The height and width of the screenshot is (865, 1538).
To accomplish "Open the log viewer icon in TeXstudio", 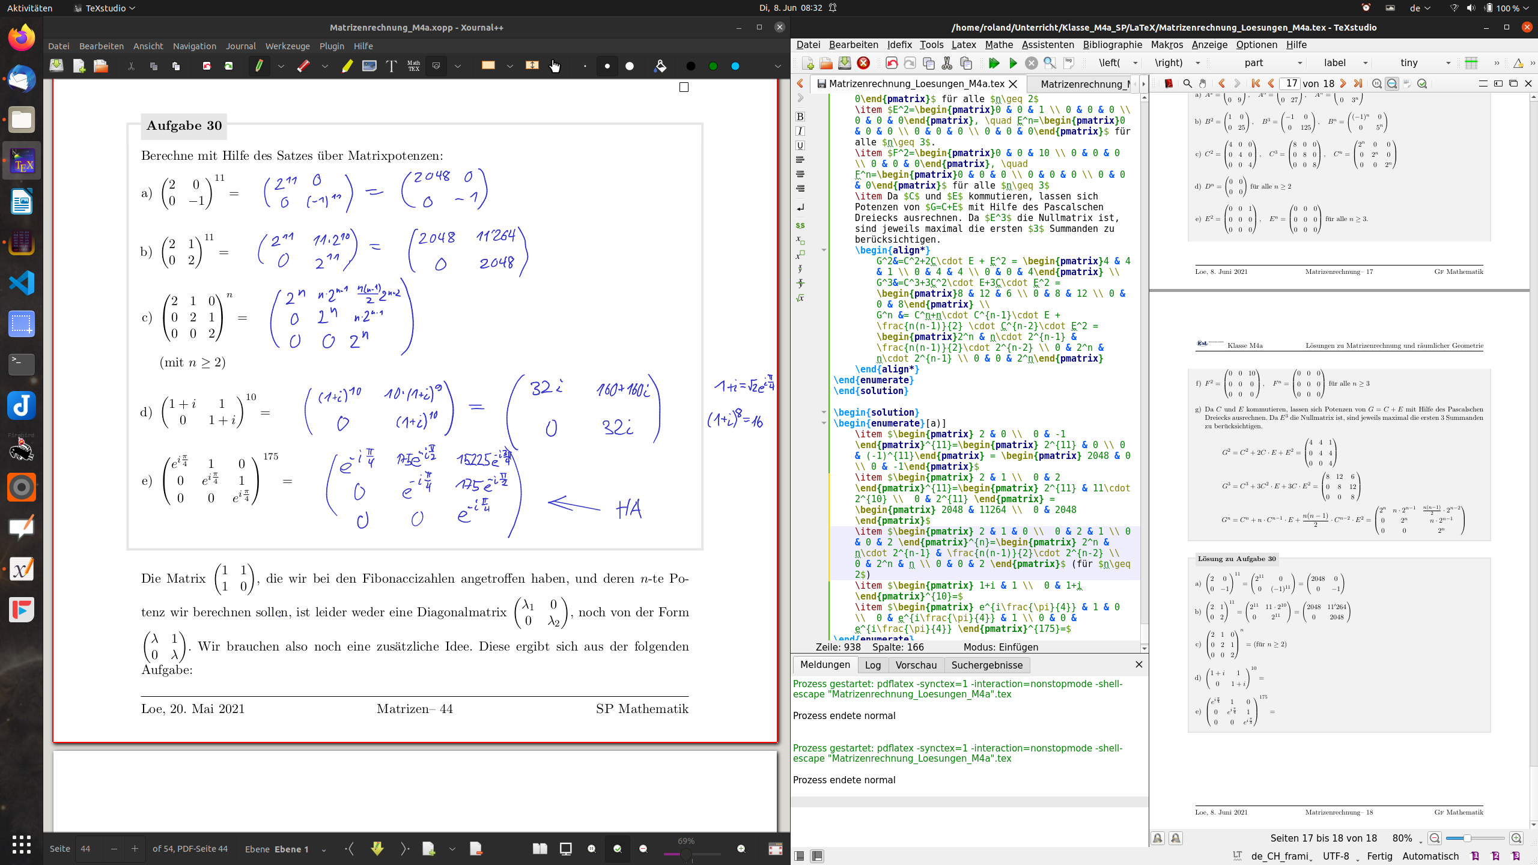I will coord(1070,62).
